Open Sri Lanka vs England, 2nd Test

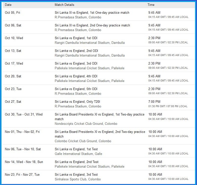(x=77, y=162)
